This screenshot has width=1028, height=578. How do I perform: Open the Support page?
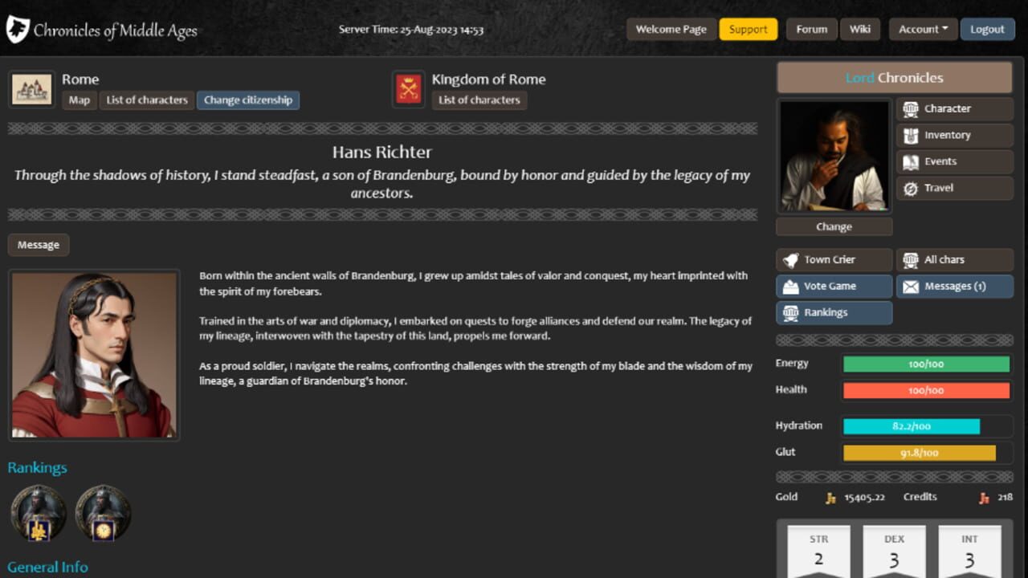(x=749, y=29)
